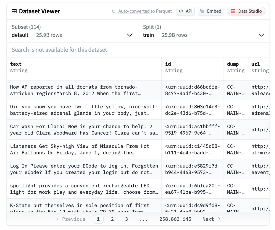Click id cell starting urn:uuid:c1445c58

(x=193, y=149)
